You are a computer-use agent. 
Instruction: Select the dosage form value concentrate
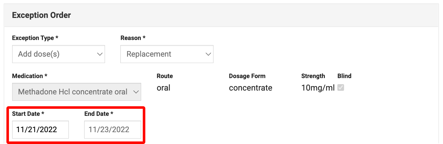(250, 88)
